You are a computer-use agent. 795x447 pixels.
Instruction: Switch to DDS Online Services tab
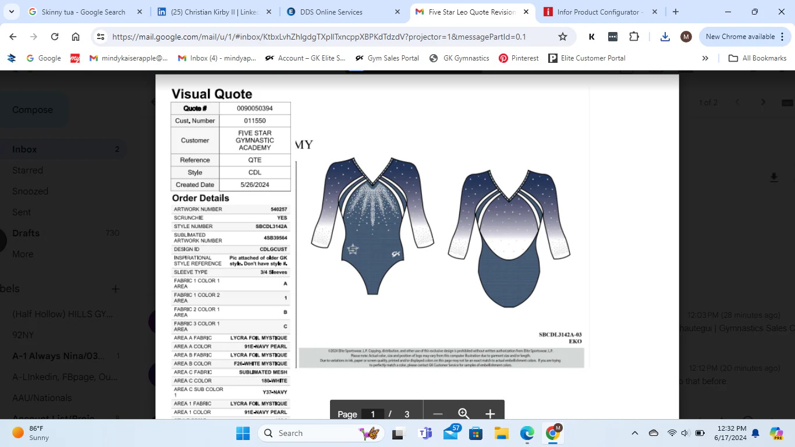(x=343, y=12)
